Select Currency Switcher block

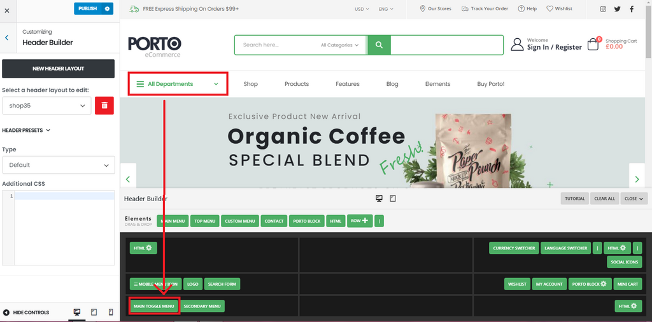pos(514,248)
